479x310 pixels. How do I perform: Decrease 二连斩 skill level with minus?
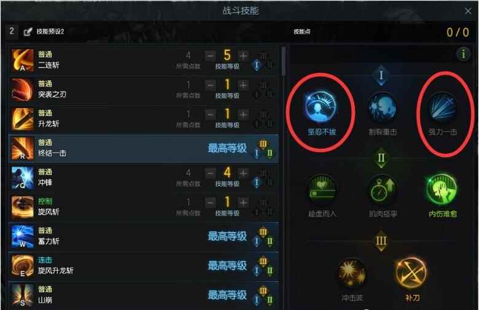[210, 56]
